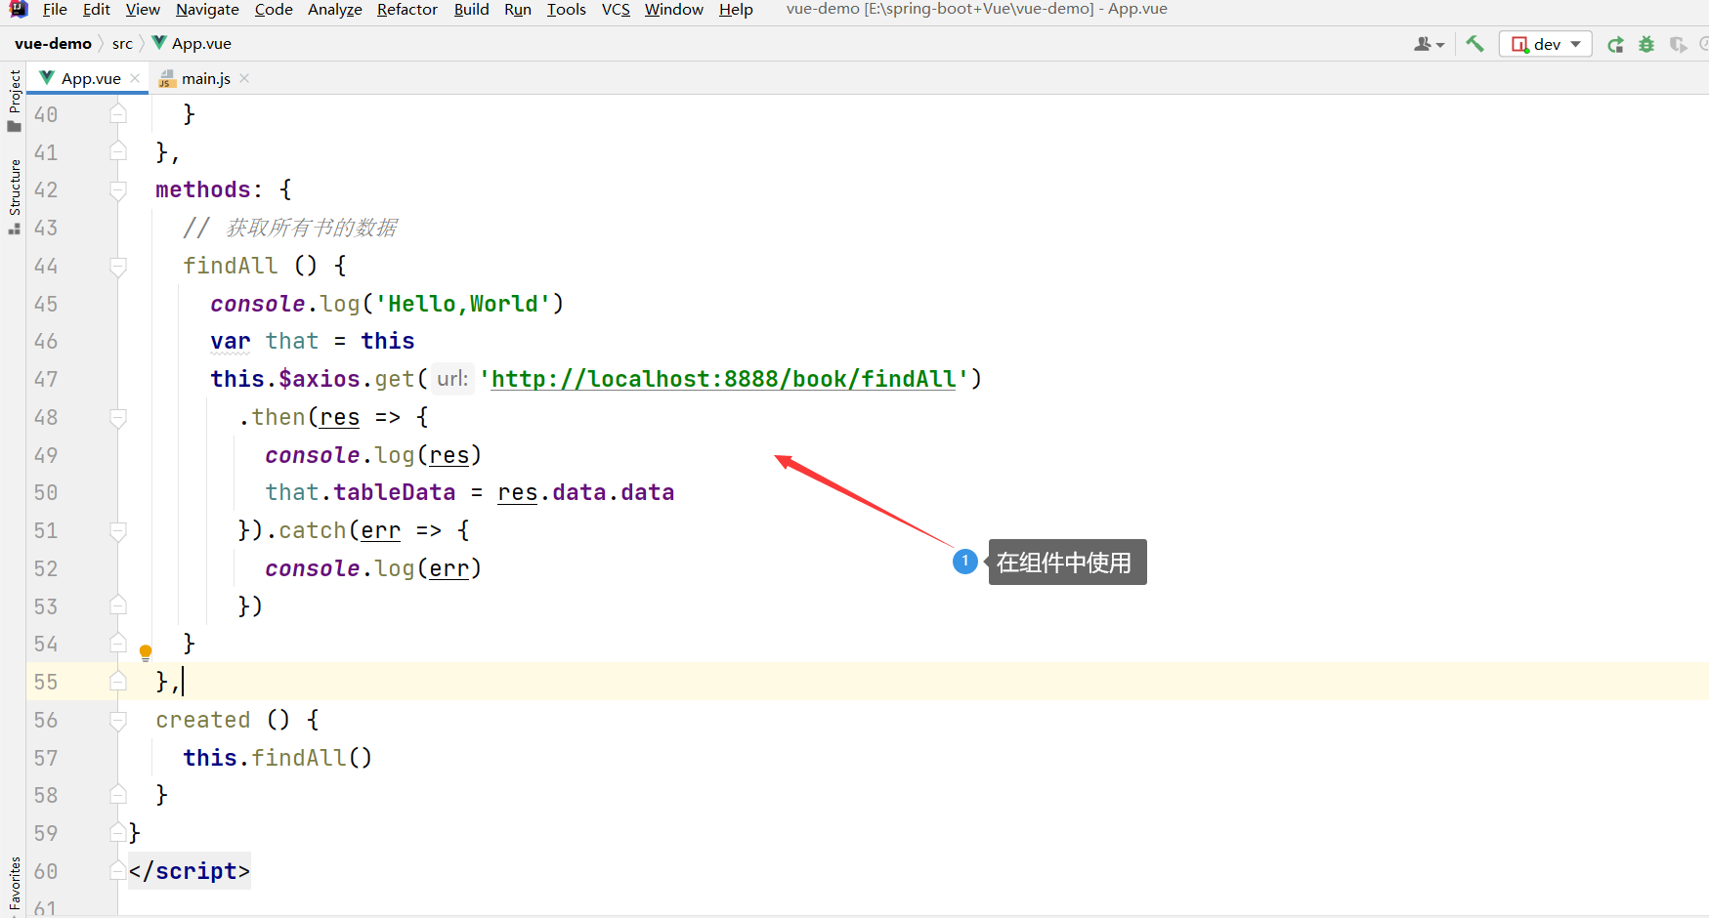Viewport: 1709px width, 918px height.
Task: Open the Run menu
Action: point(518,10)
